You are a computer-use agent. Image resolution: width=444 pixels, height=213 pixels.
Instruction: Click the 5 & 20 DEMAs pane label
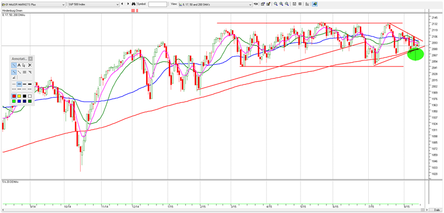(x=10, y=182)
